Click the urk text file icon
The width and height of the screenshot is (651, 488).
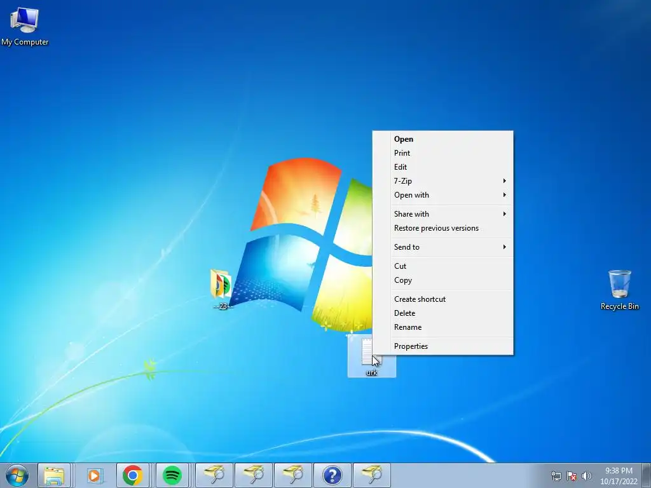[371, 356]
